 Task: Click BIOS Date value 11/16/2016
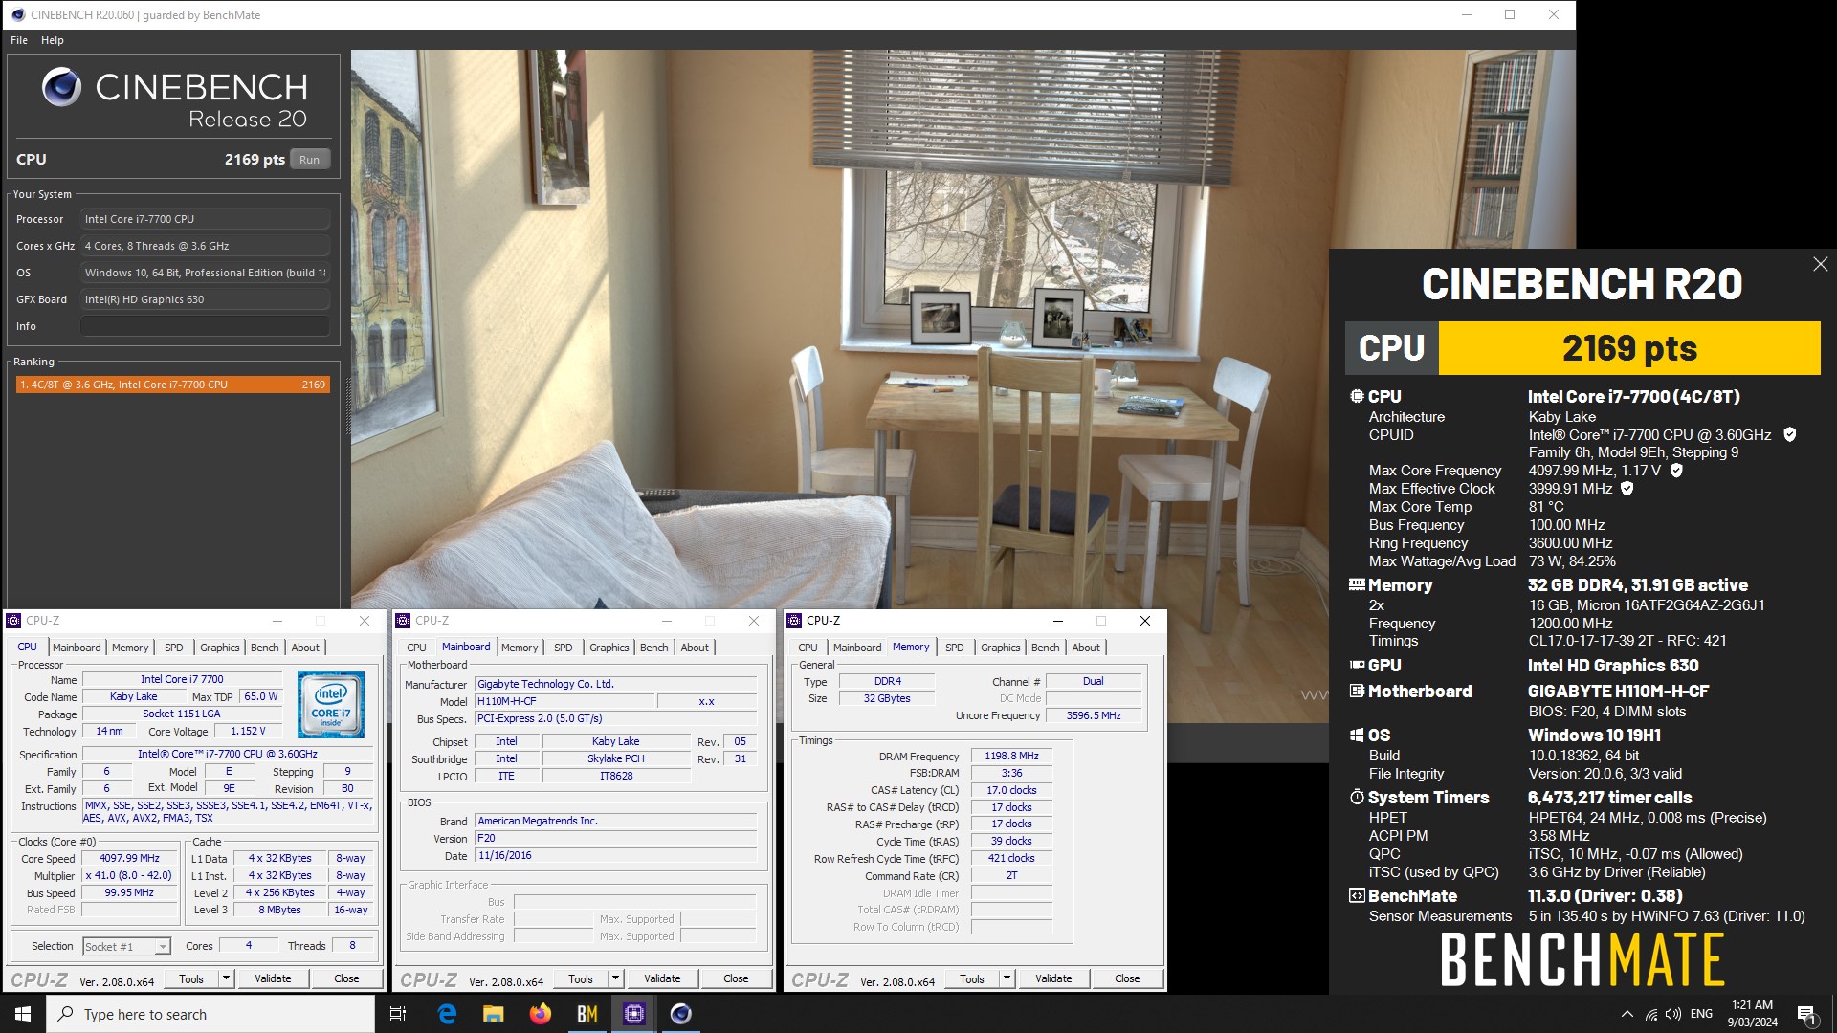(615, 856)
